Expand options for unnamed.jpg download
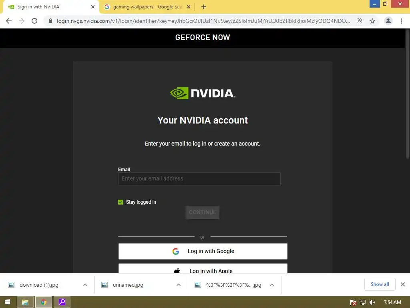 pyautogui.click(x=179, y=285)
